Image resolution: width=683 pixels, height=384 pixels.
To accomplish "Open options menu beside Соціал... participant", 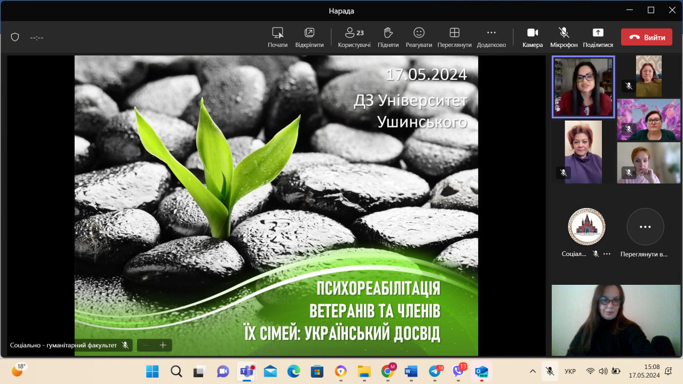I will pos(607,254).
